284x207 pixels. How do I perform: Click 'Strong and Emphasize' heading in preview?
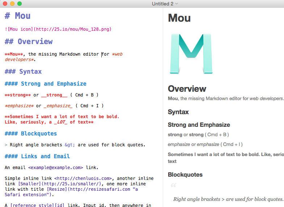(x=199, y=125)
